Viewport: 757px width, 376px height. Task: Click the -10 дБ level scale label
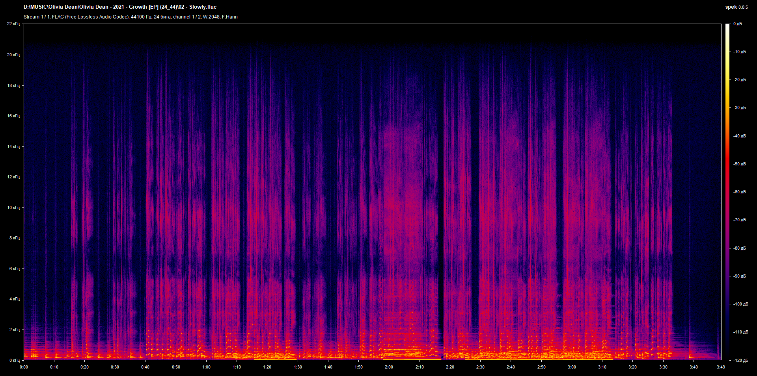[x=739, y=52]
